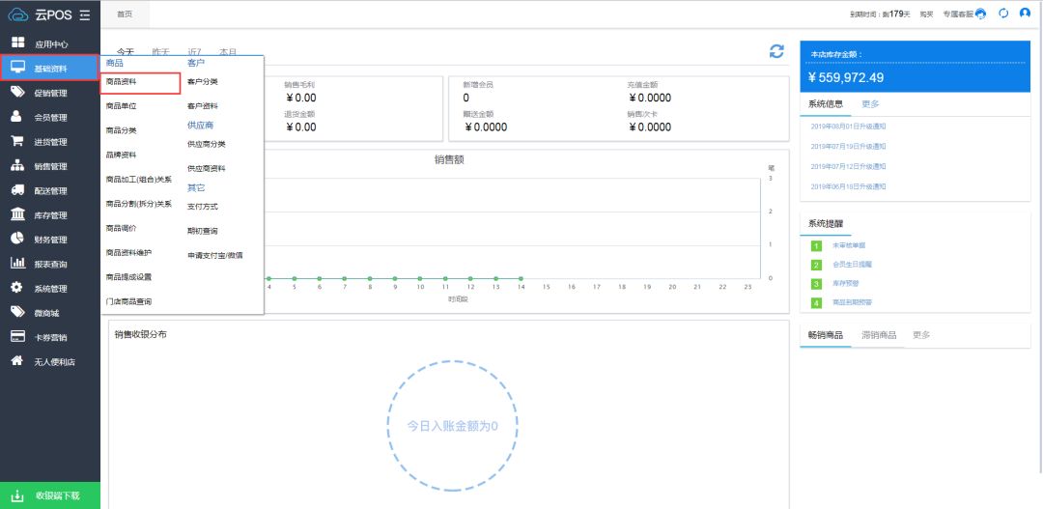Screen dimensions: 1043x509
Task: Open 2019年07月12日升级通知
Action: 848,166
